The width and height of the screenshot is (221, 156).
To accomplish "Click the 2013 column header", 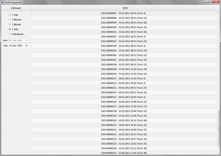I will [x=125, y=8].
